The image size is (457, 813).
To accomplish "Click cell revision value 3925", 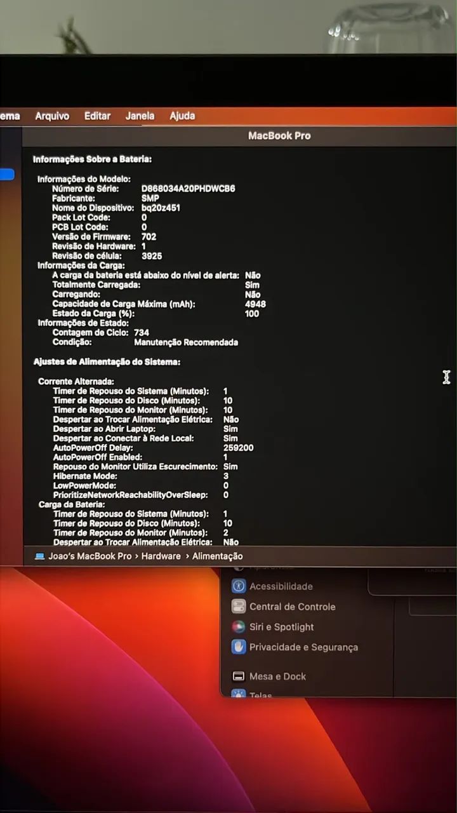I will click(152, 256).
